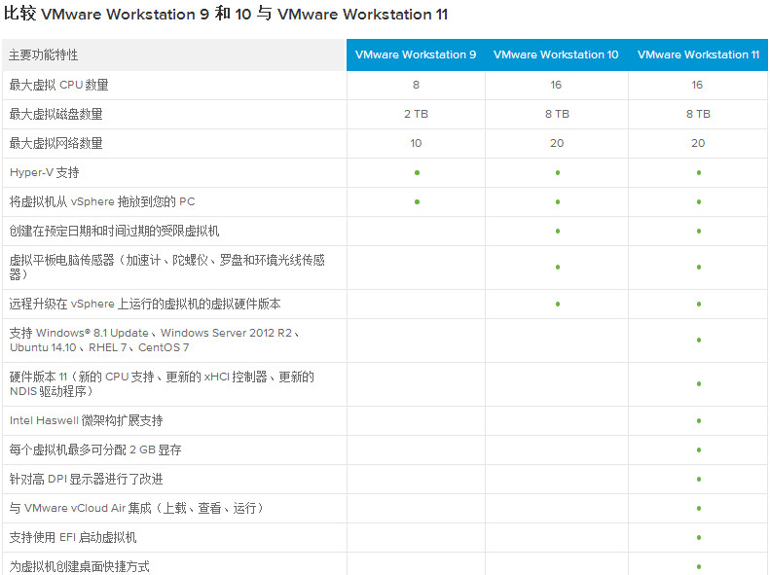770x575 pixels.
Task: Click vSphere drag-drop dot under Workstation 11
Action: tap(699, 201)
